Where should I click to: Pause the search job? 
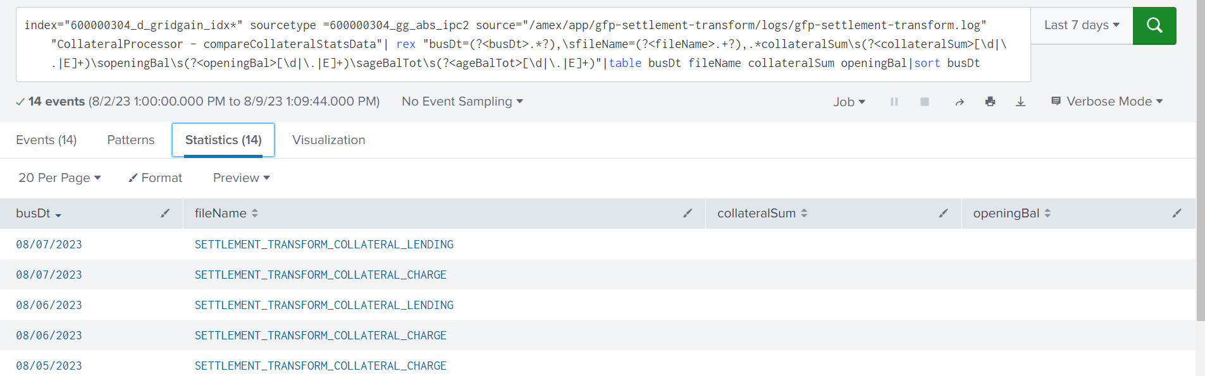click(x=894, y=102)
